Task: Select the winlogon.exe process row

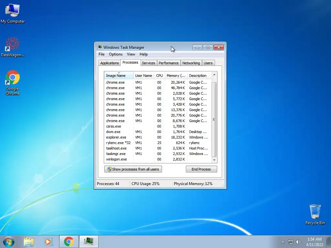Action: click(158, 159)
